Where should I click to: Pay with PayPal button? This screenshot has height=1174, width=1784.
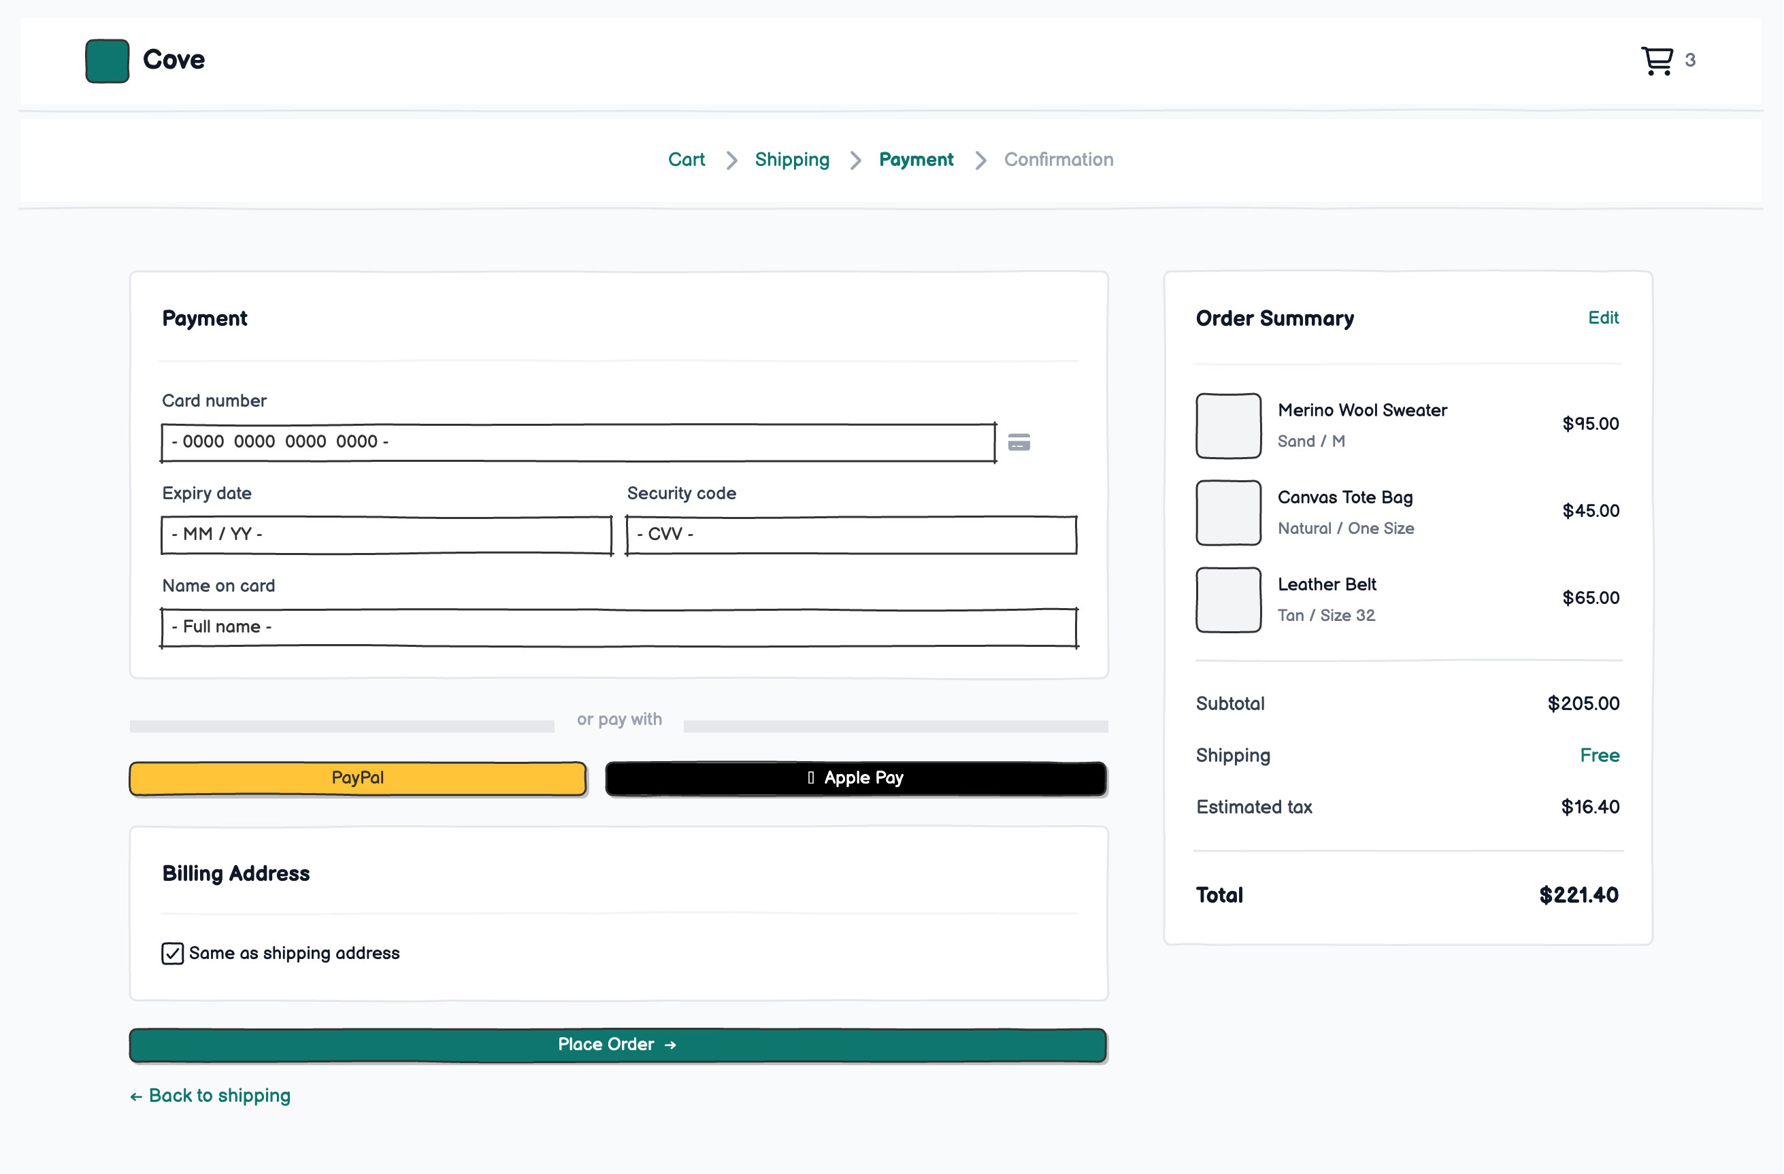pyautogui.click(x=358, y=778)
